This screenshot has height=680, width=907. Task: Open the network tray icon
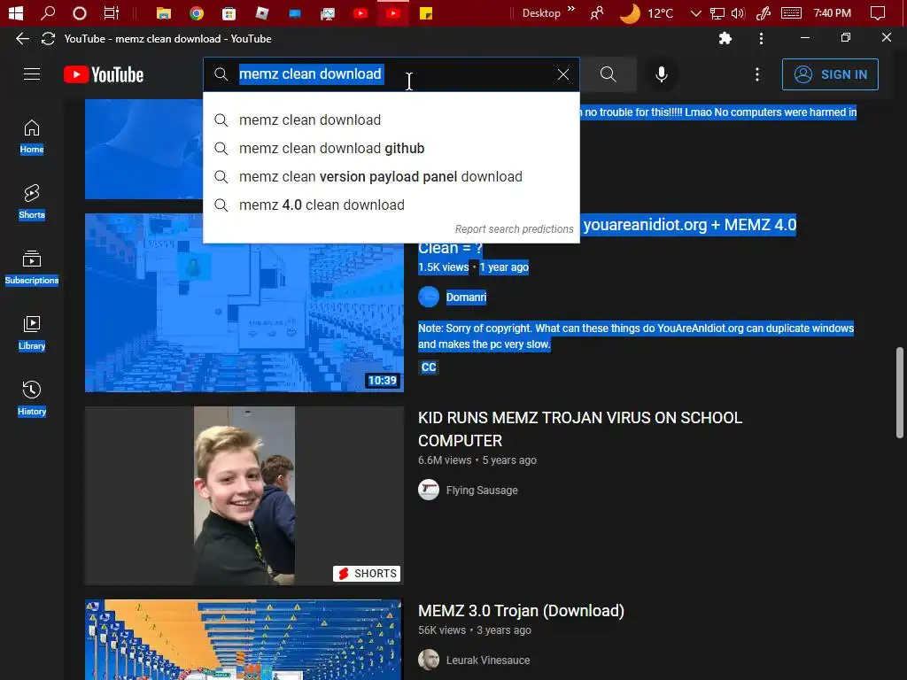pyautogui.click(x=717, y=12)
